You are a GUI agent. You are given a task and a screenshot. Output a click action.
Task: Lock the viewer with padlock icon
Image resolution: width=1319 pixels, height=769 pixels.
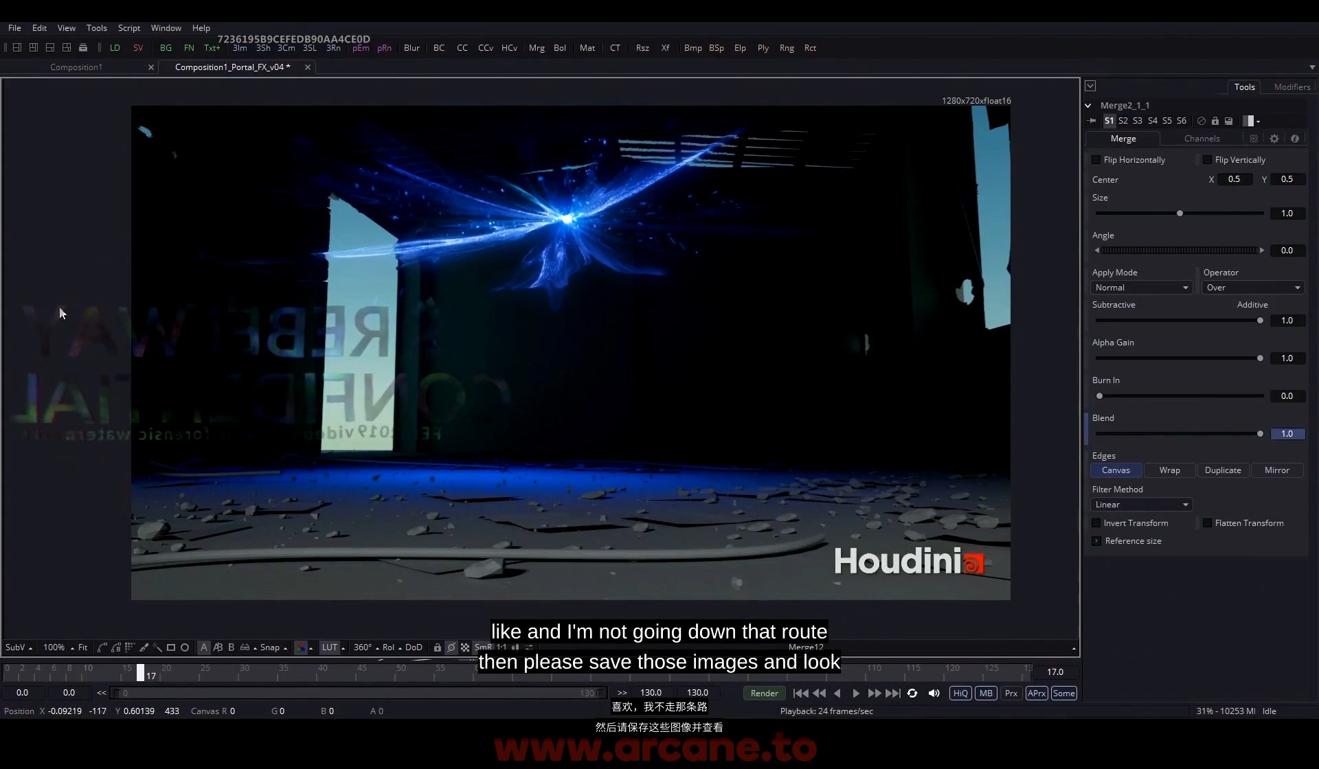tap(437, 647)
